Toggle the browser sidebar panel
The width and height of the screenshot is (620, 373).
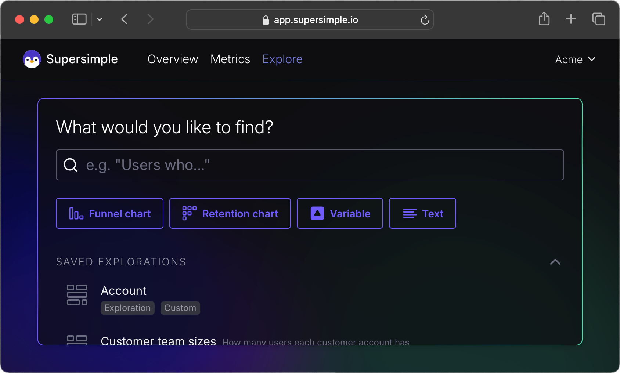pyautogui.click(x=79, y=19)
